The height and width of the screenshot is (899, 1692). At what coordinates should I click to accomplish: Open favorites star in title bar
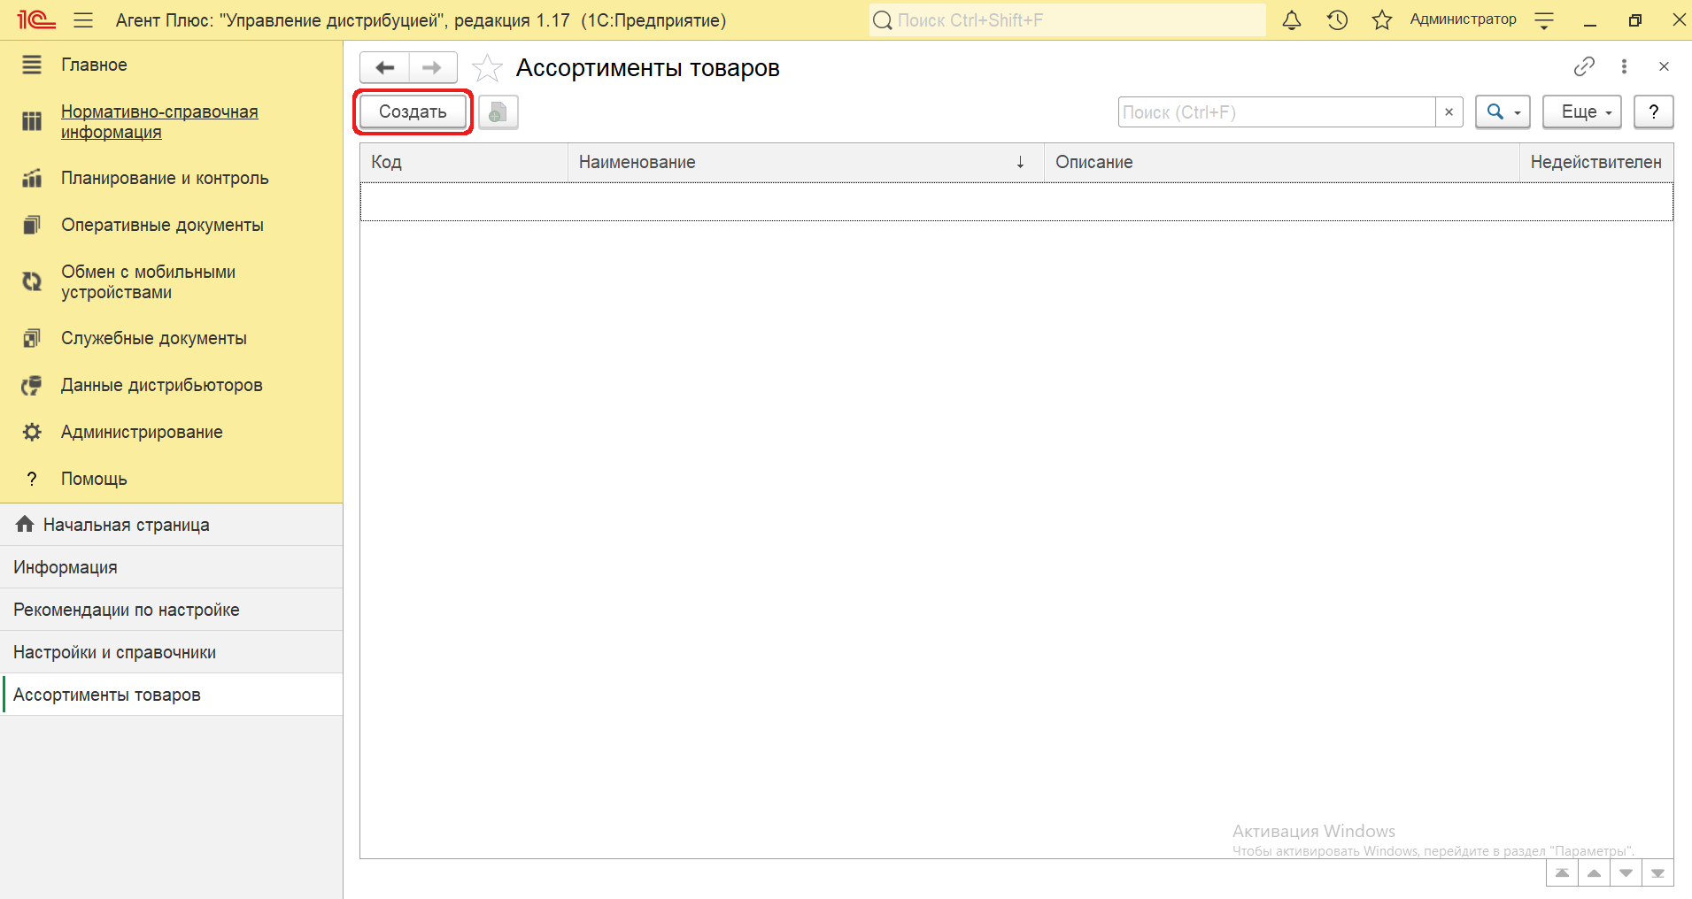click(x=1381, y=20)
